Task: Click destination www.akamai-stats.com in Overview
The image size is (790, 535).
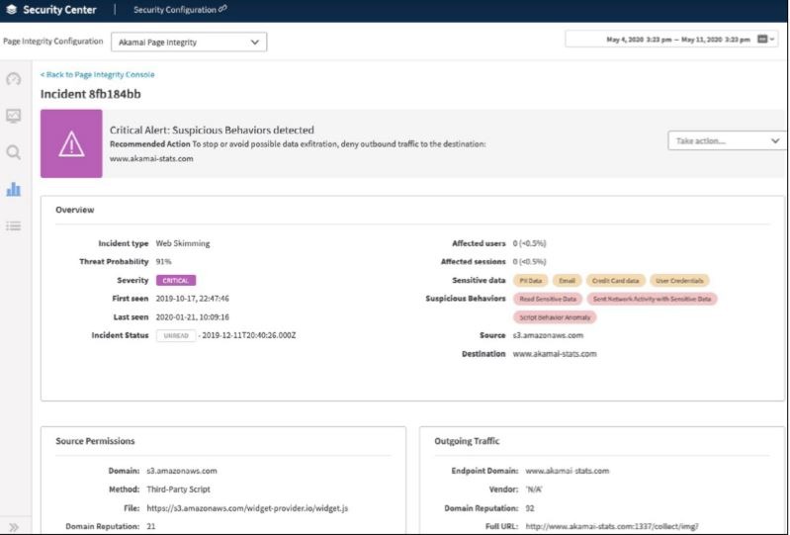Action: pos(555,354)
